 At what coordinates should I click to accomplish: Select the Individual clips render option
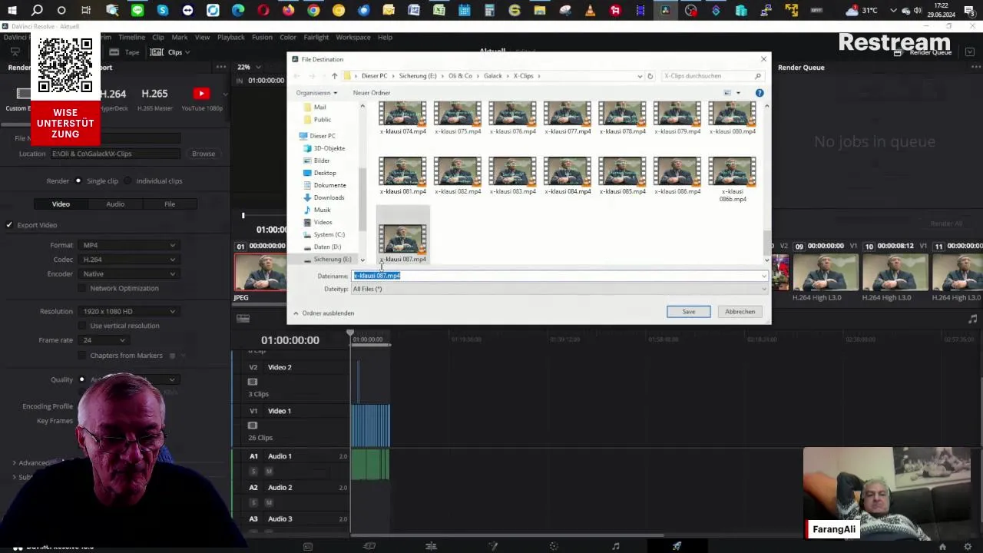click(128, 181)
